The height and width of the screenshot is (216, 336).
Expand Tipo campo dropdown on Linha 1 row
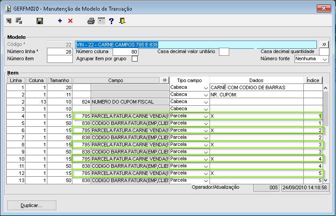(x=206, y=88)
